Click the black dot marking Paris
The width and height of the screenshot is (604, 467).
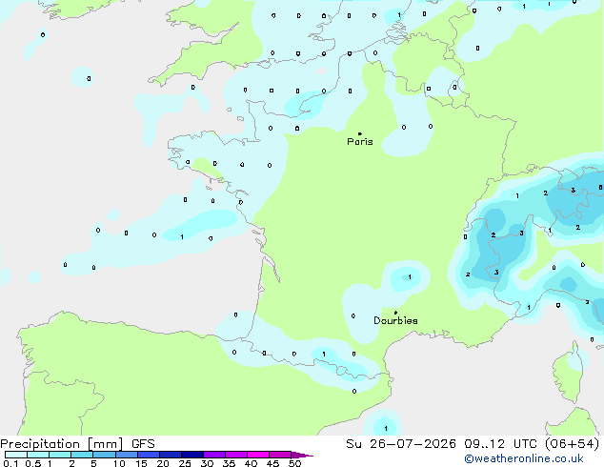pos(360,133)
